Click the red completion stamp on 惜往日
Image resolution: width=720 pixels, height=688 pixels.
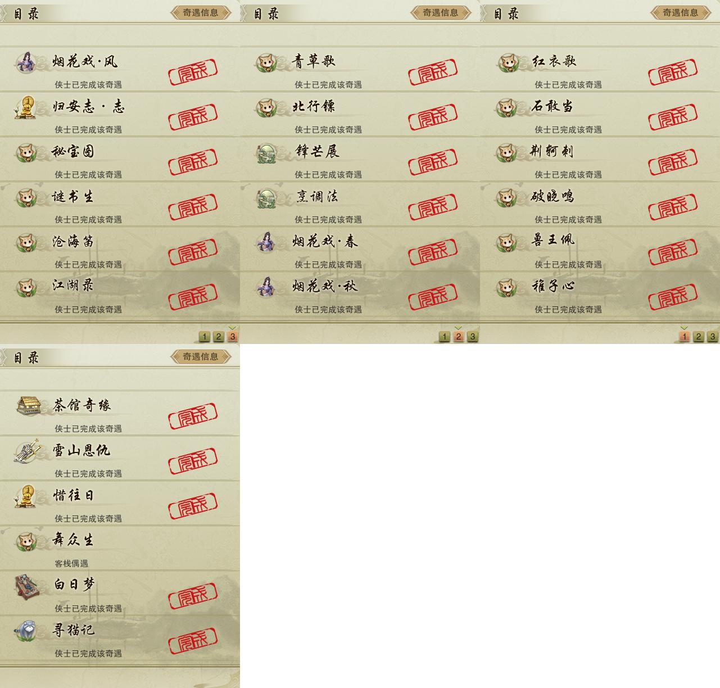pos(193,506)
